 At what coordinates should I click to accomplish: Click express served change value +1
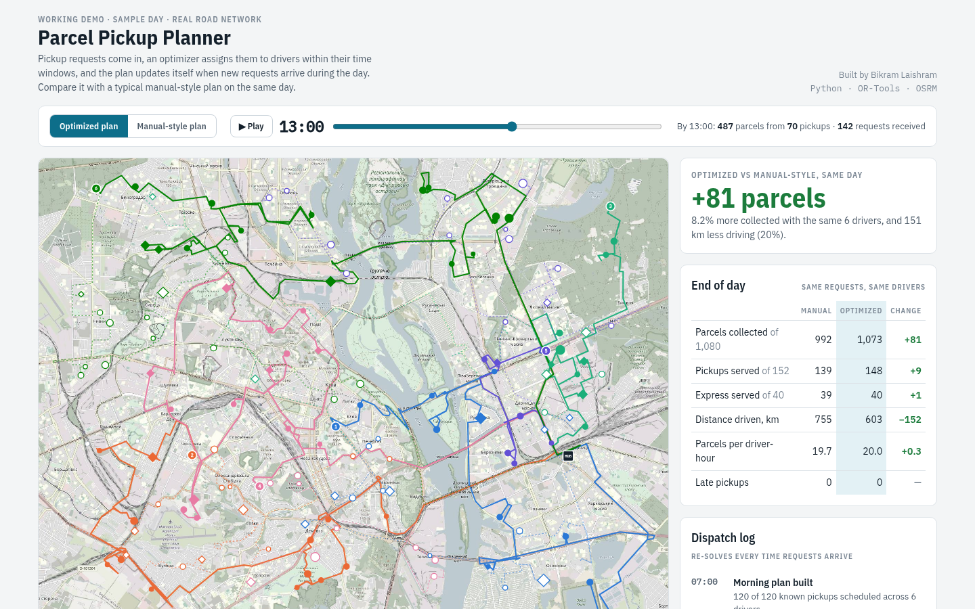click(x=915, y=395)
